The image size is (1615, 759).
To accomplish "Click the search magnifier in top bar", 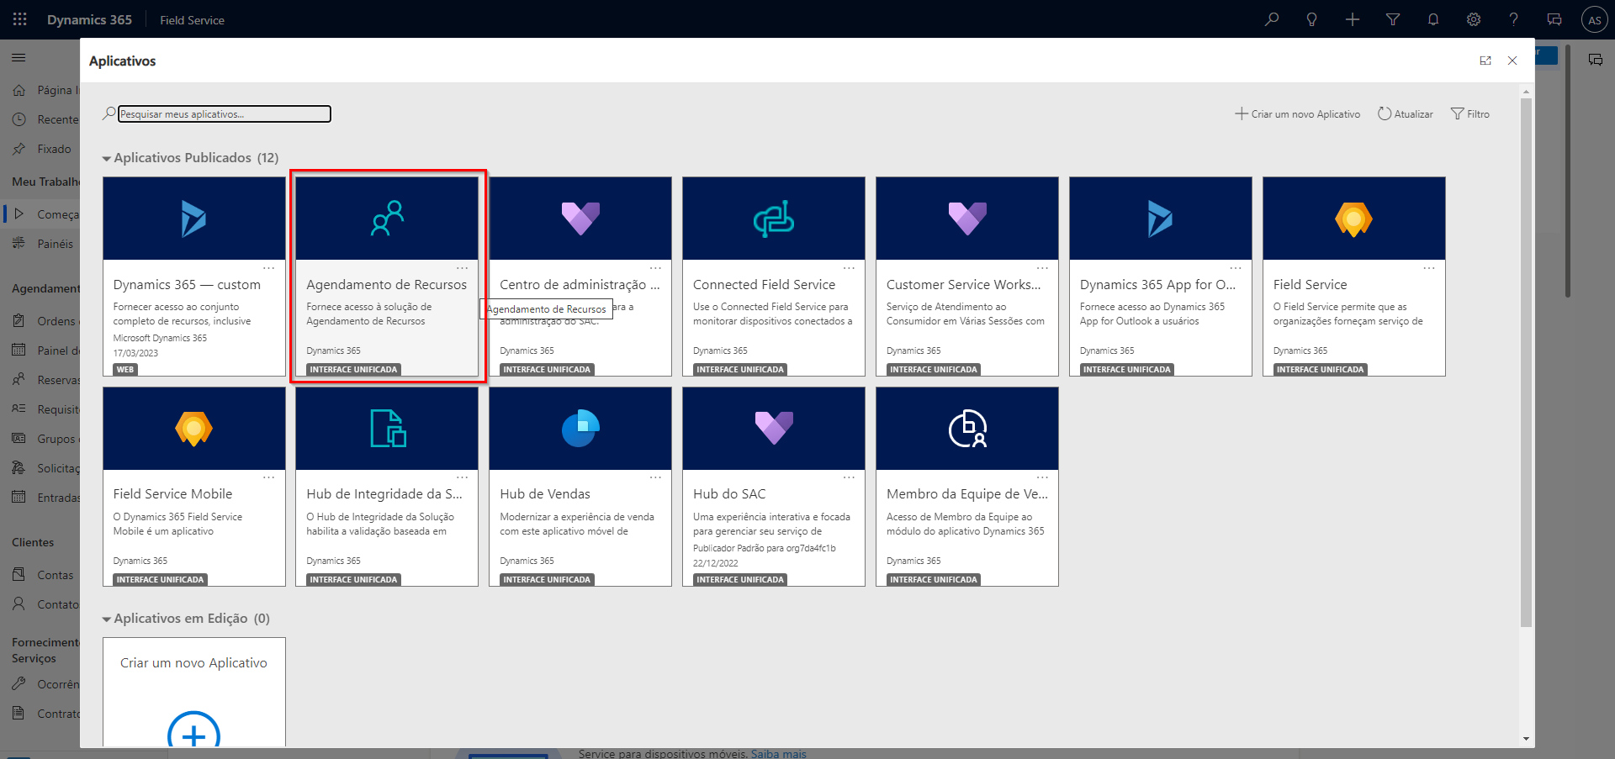I will click(1272, 19).
